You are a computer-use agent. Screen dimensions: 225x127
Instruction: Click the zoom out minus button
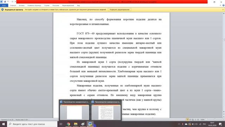[x=206, y=120]
